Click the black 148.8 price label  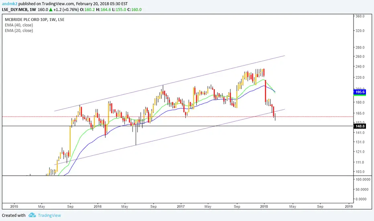(x=360, y=126)
